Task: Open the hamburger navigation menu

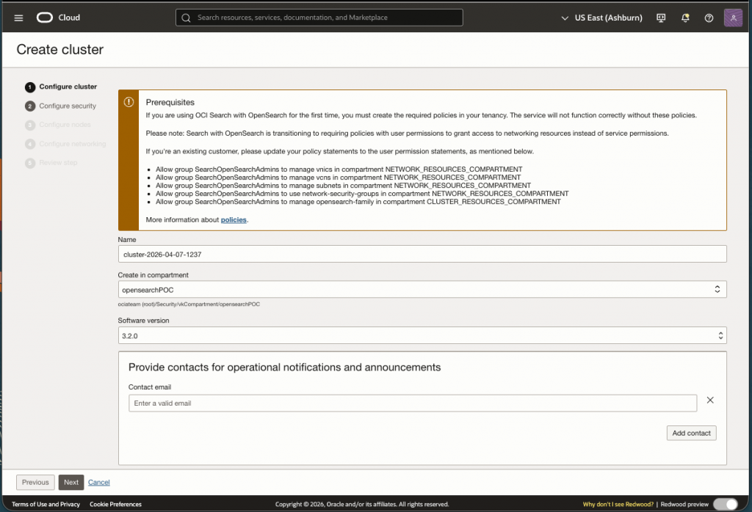Action: coord(19,18)
